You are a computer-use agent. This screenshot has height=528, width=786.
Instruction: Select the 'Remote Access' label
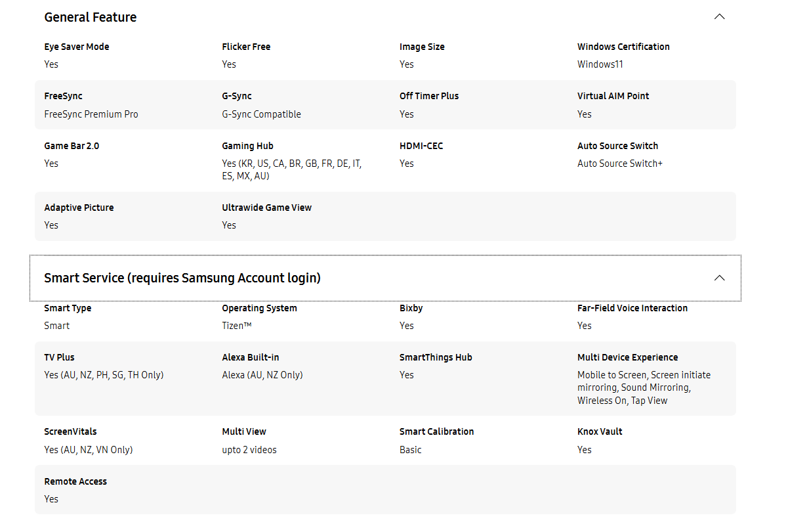(x=75, y=481)
